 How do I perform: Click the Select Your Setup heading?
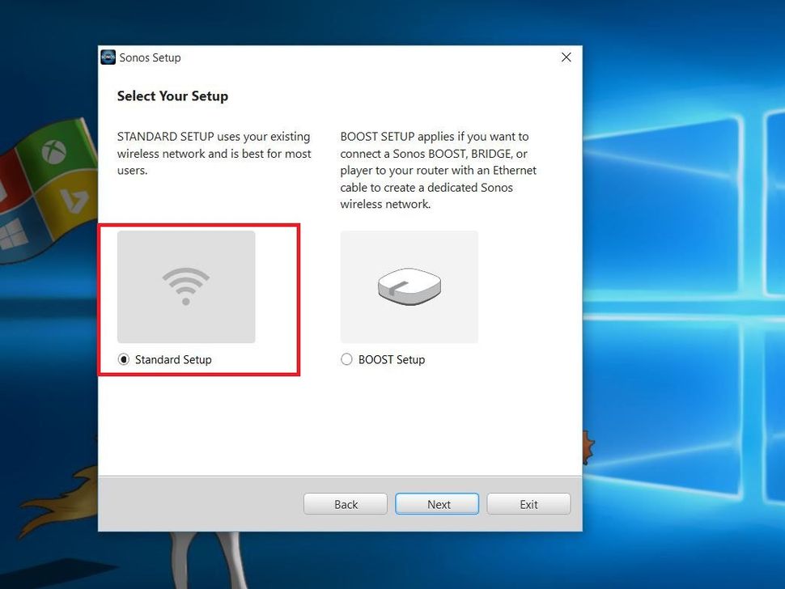tap(172, 95)
